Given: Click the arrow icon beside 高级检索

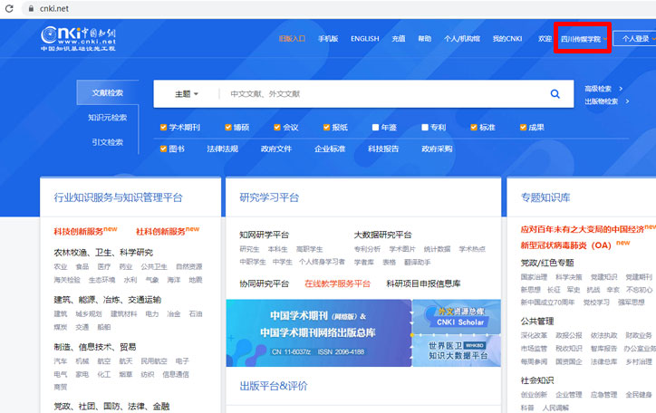Looking at the screenshot, I should coord(621,89).
